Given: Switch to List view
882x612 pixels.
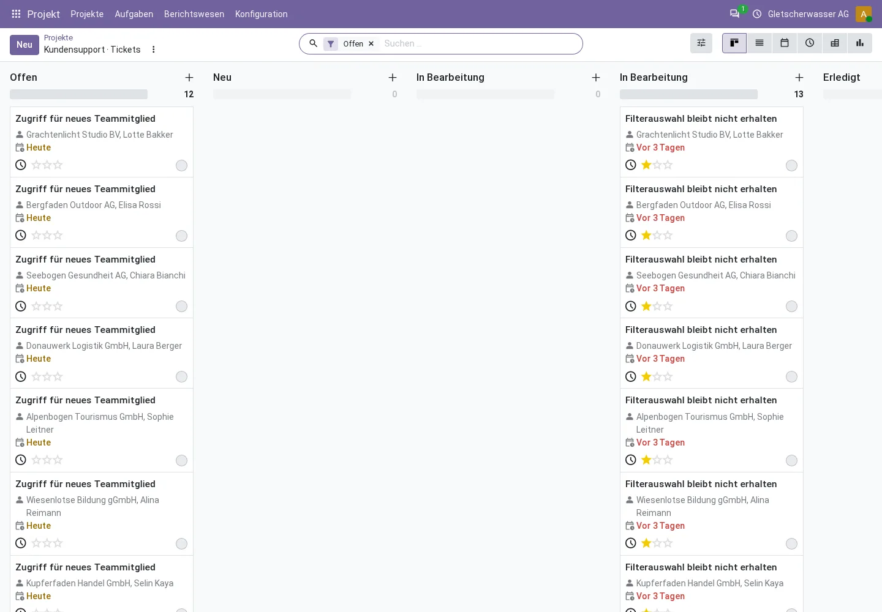Looking at the screenshot, I should [759, 43].
